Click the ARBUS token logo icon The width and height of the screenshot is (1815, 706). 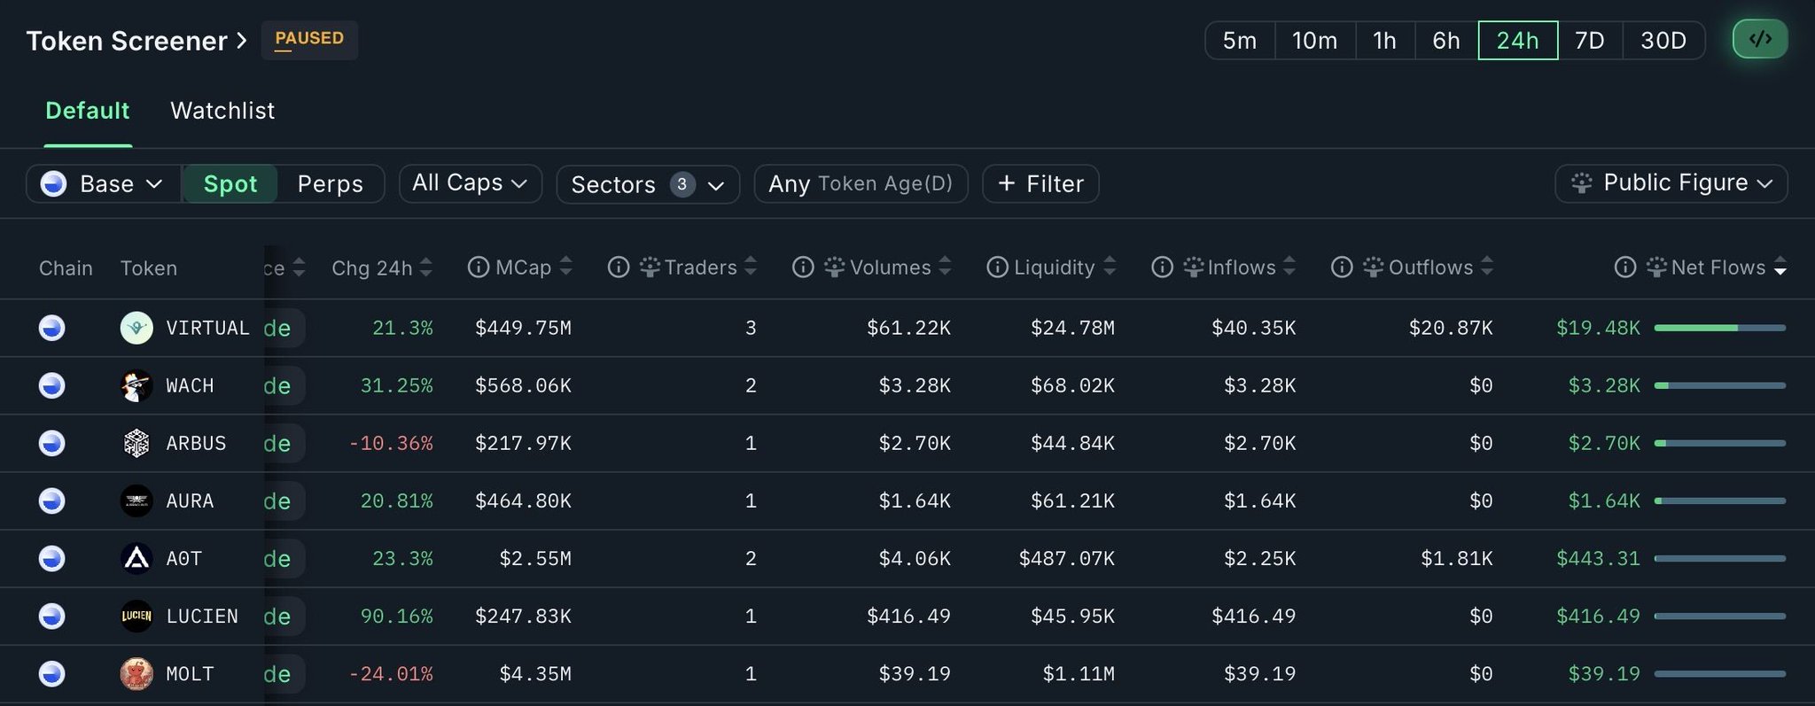(136, 443)
